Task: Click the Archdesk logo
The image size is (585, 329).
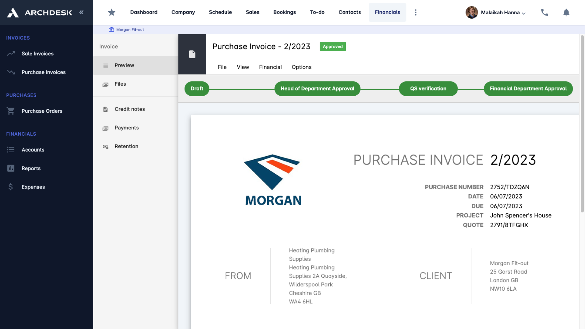Action: [x=40, y=12]
